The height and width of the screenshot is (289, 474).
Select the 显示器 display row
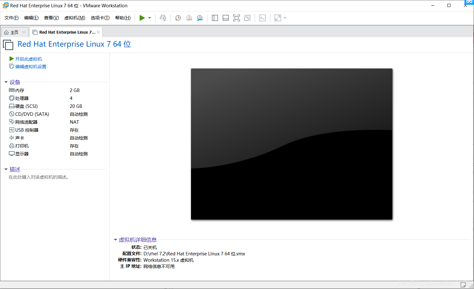[x=57, y=154]
